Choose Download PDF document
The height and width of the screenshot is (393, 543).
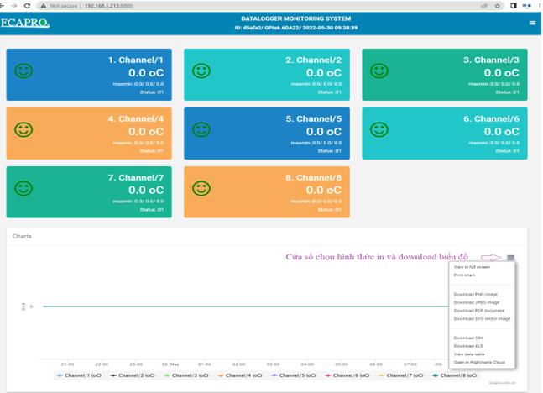pyautogui.click(x=479, y=311)
